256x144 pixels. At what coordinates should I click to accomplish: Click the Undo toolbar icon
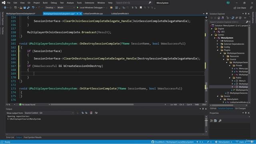[x=33, y=8]
